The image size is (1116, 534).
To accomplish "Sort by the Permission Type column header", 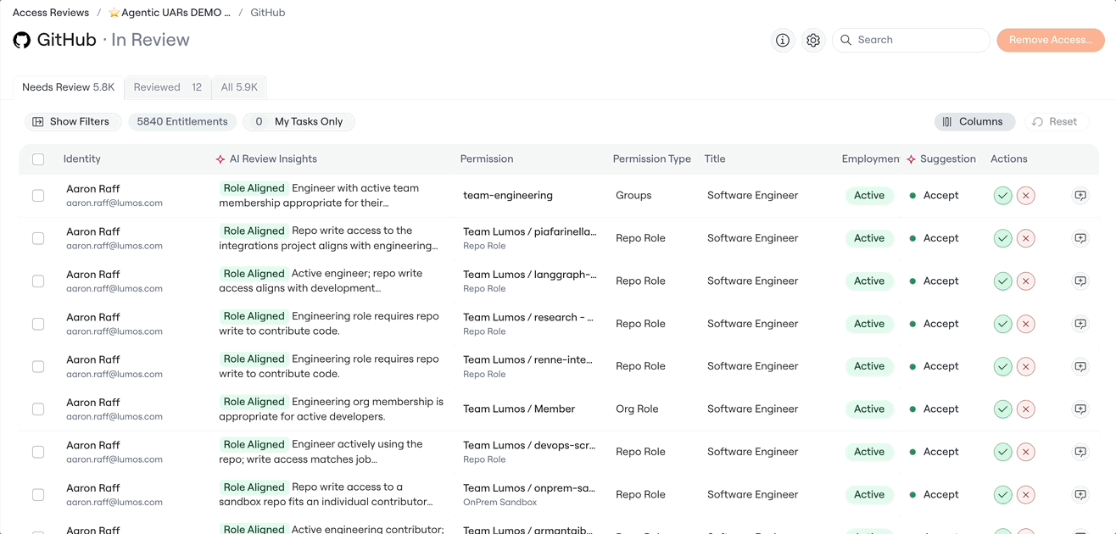I will (x=652, y=159).
